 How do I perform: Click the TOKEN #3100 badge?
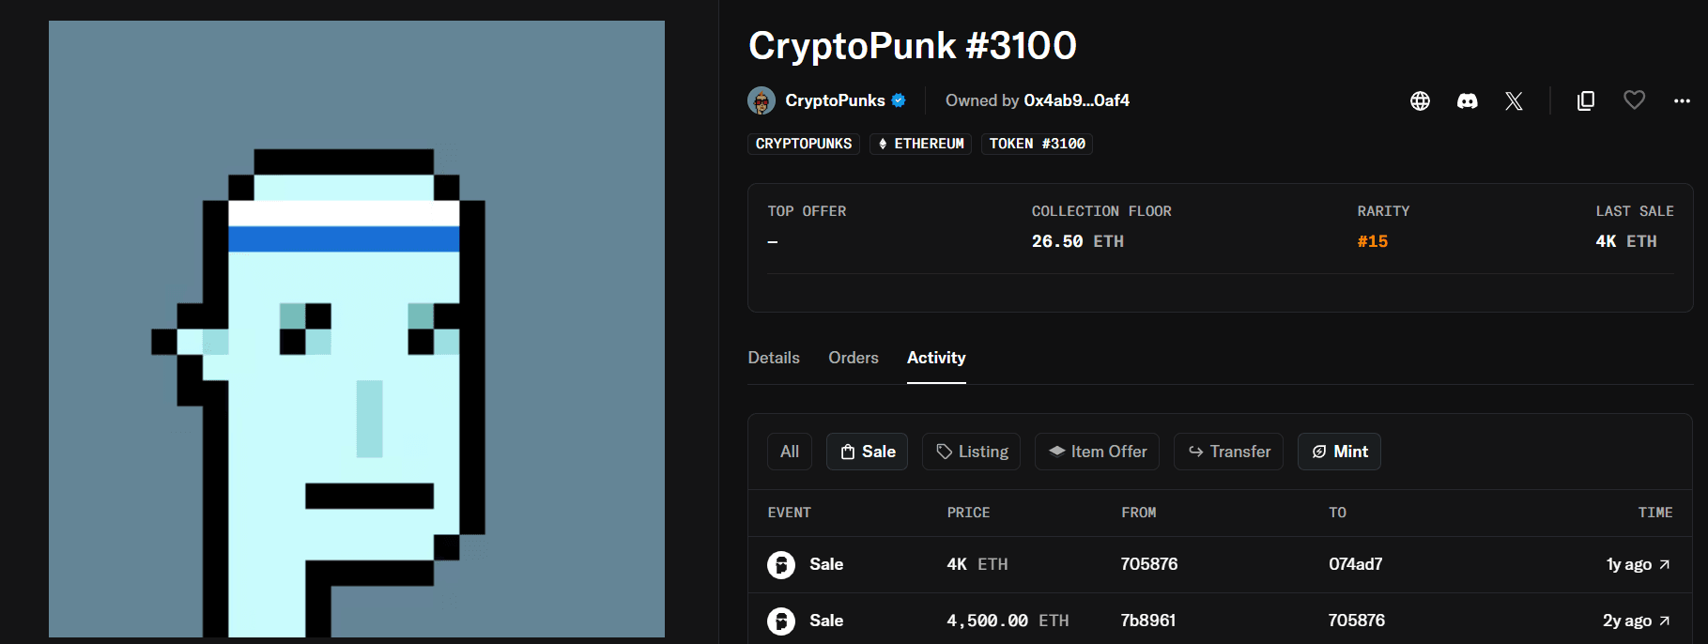tap(1037, 144)
